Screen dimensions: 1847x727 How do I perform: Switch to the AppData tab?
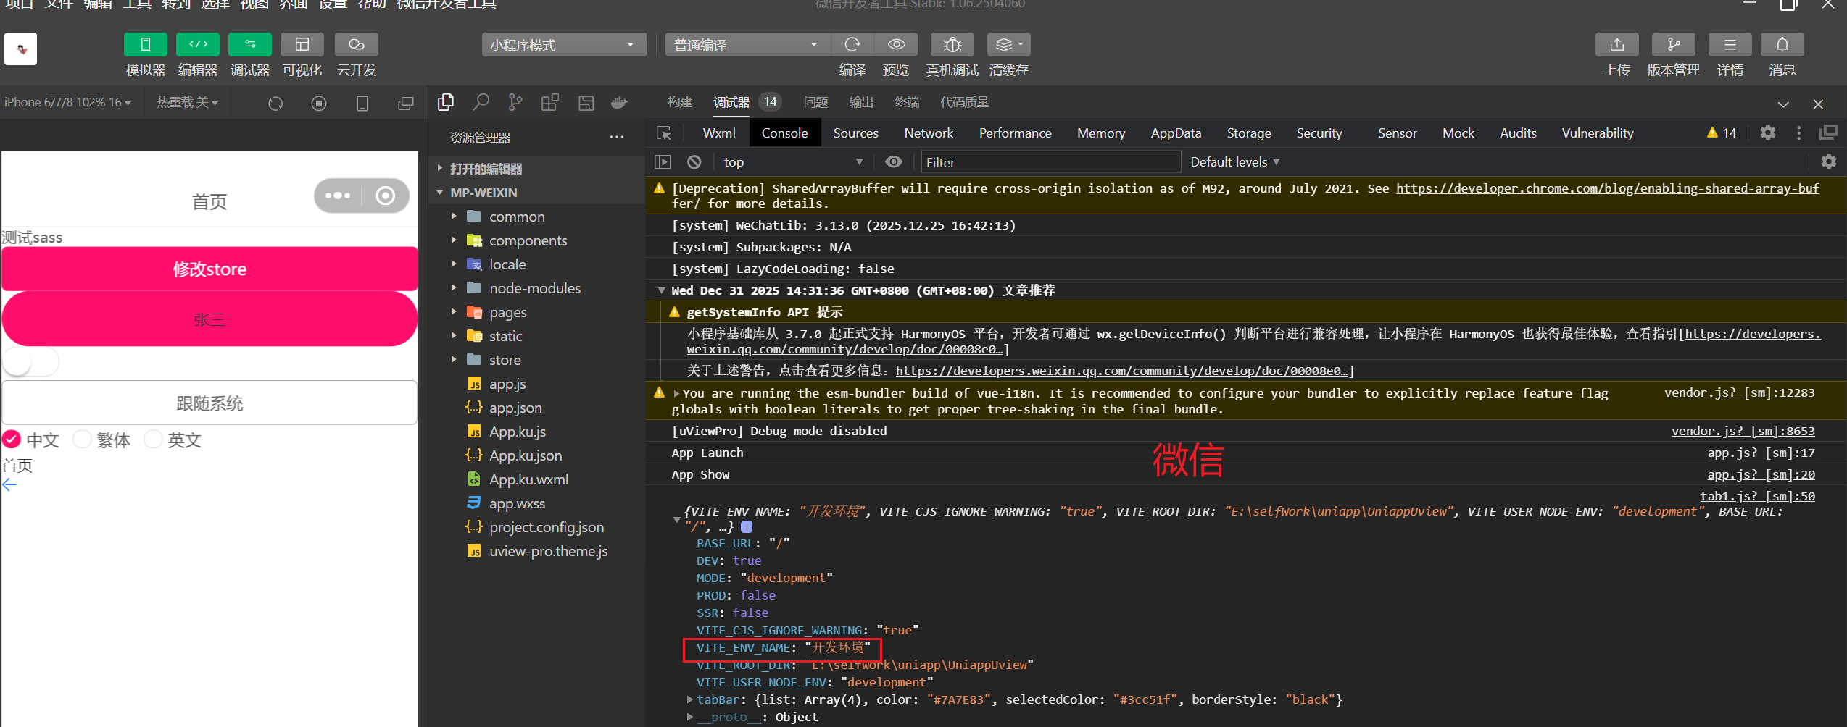(x=1176, y=133)
